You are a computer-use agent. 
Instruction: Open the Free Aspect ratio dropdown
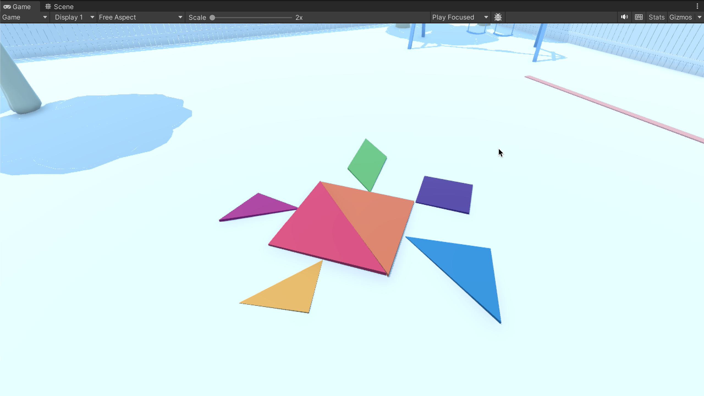(x=140, y=17)
